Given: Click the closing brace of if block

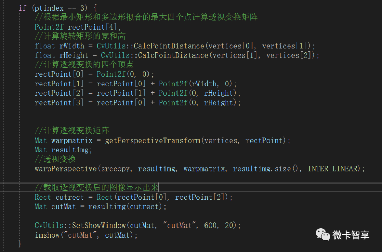Looking at the screenshot, I should click(20, 244).
